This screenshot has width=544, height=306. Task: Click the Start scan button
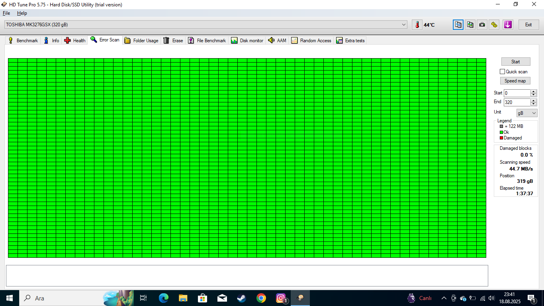(x=515, y=62)
